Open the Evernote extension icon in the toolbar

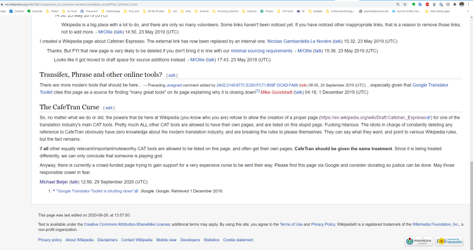pos(413,4)
